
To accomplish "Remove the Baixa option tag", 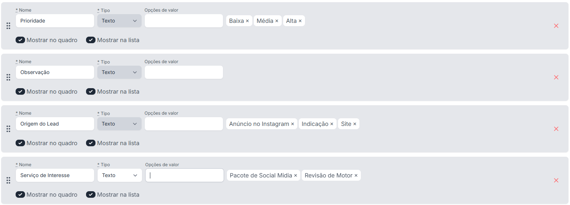I will [x=247, y=21].
